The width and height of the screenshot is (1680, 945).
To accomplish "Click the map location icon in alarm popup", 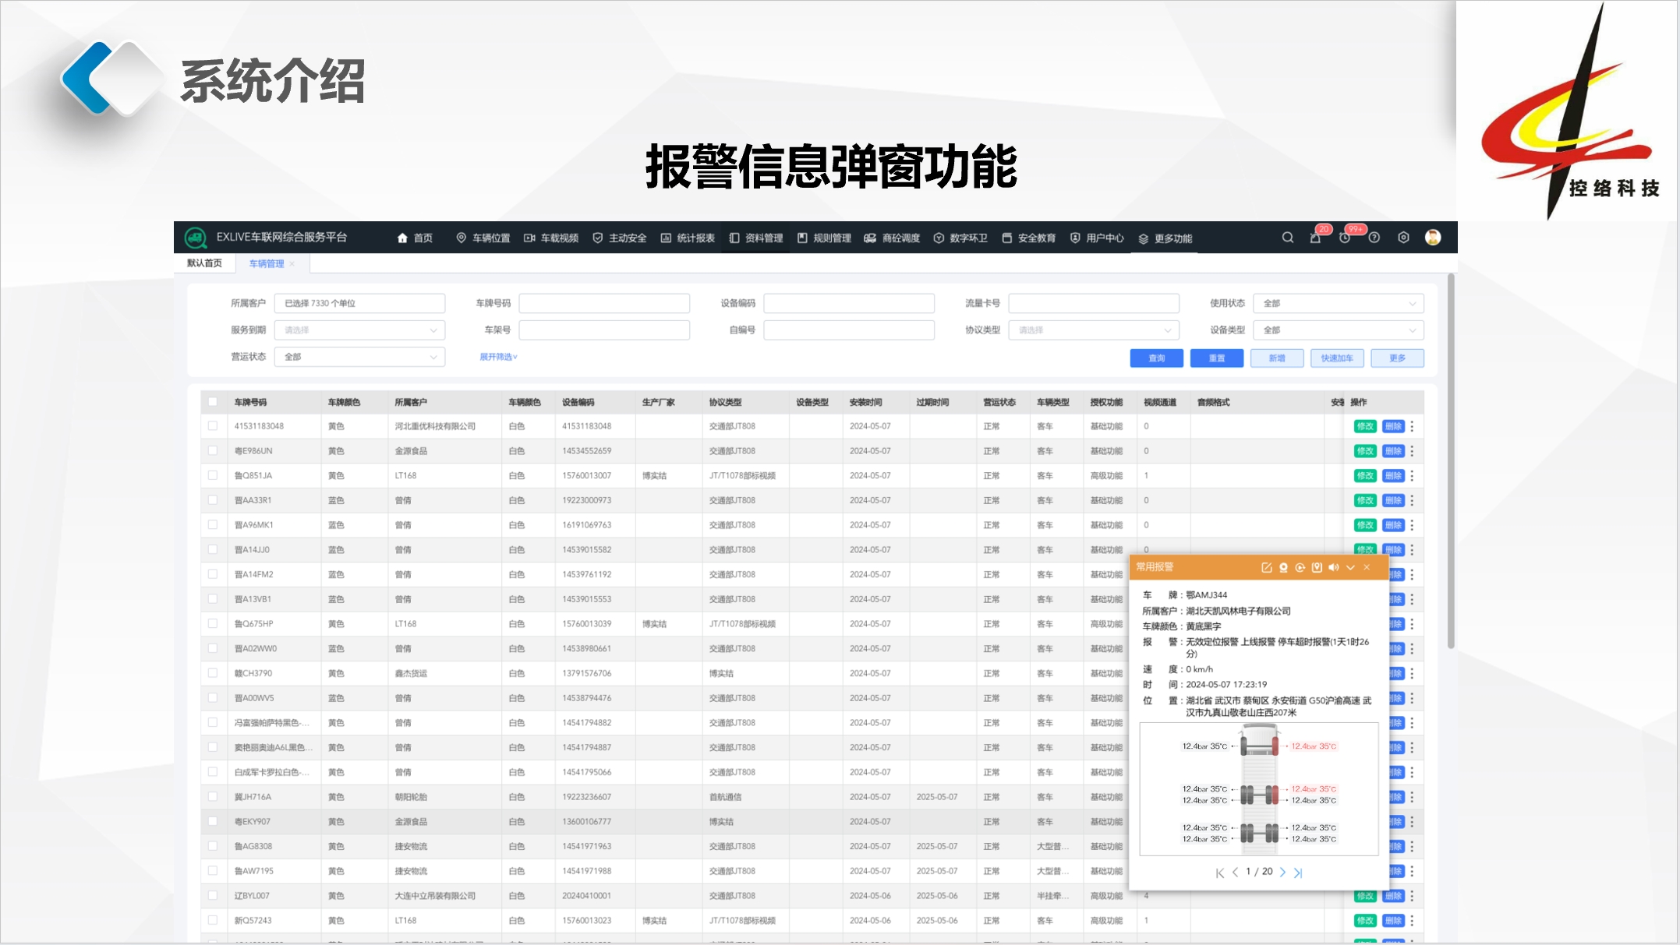I will [x=1317, y=568].
